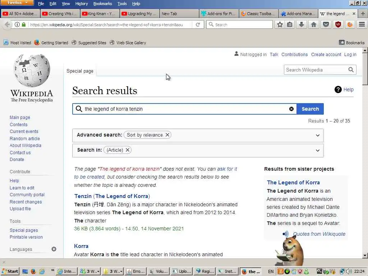Viewport: 368px width, 276px height.
Task: Switch to the Classic Toolbar tab
Action: pos(258,14)
